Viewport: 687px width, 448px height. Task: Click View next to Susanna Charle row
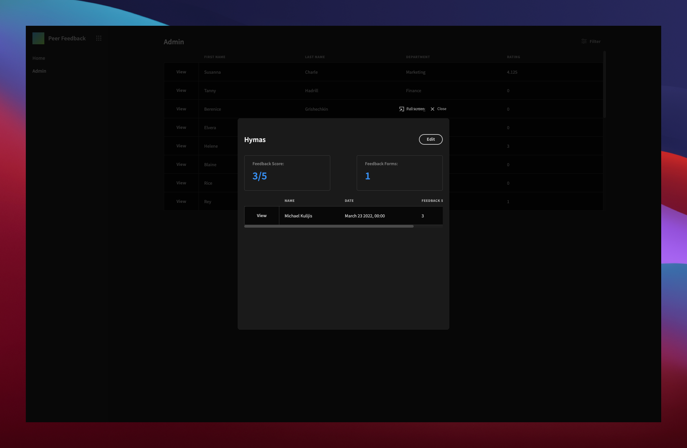pyautogui.click(x=181, y=72)
